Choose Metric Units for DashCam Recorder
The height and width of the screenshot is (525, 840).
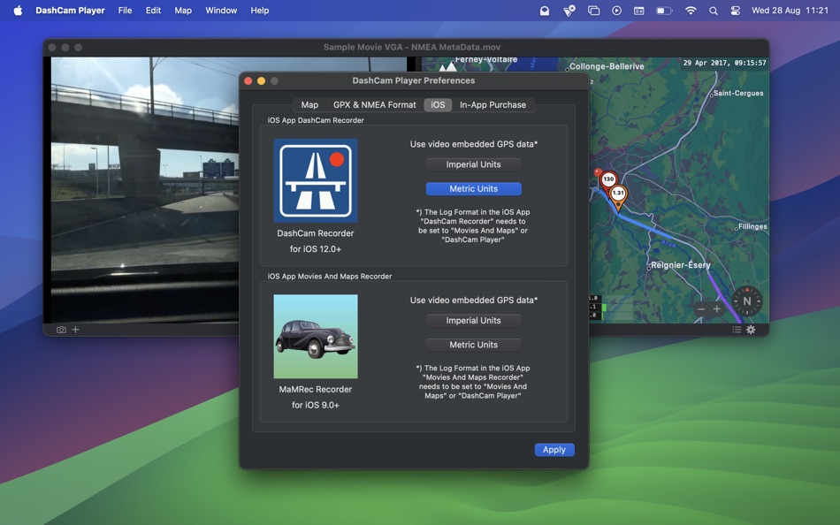[x=474, y=188]
